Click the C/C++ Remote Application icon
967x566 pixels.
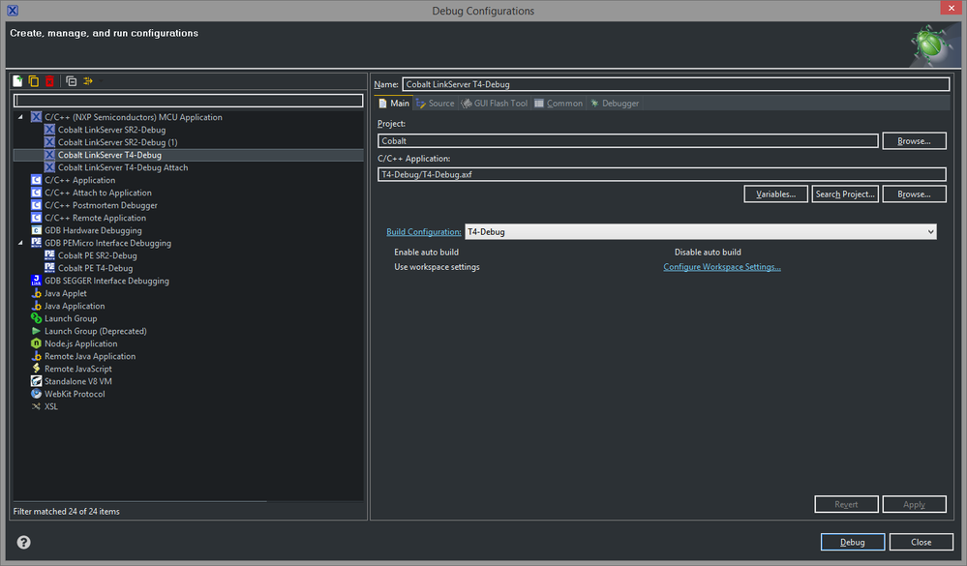pos(37,218)
